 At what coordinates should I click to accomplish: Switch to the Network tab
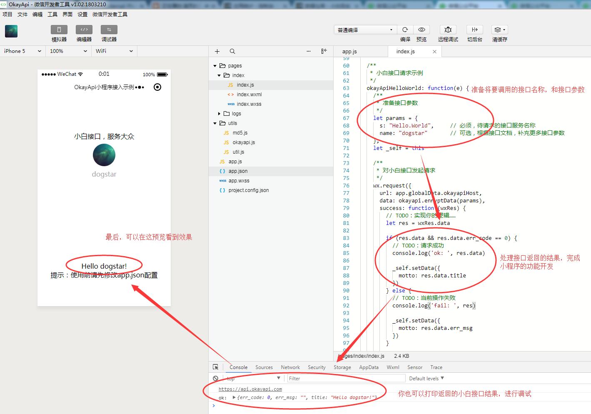290,367
